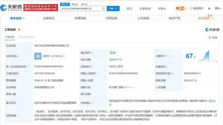The width and height of the screenshot is (223, 125).
Task: Click the 67分 Tianyan score value
Action: coord(191,56)
